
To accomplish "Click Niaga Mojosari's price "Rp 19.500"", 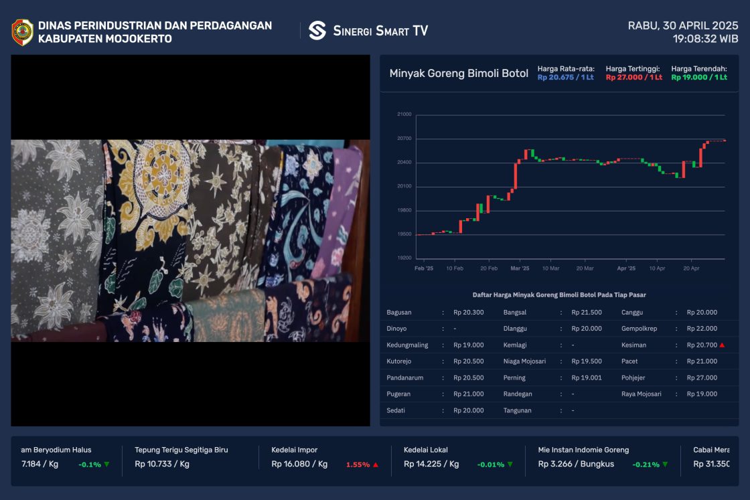I will click(587, 361).
